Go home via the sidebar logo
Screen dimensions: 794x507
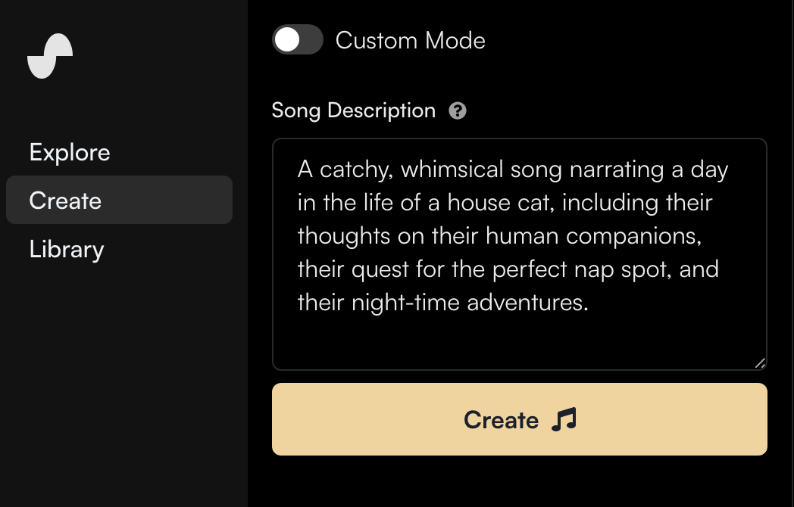(50, 56)
